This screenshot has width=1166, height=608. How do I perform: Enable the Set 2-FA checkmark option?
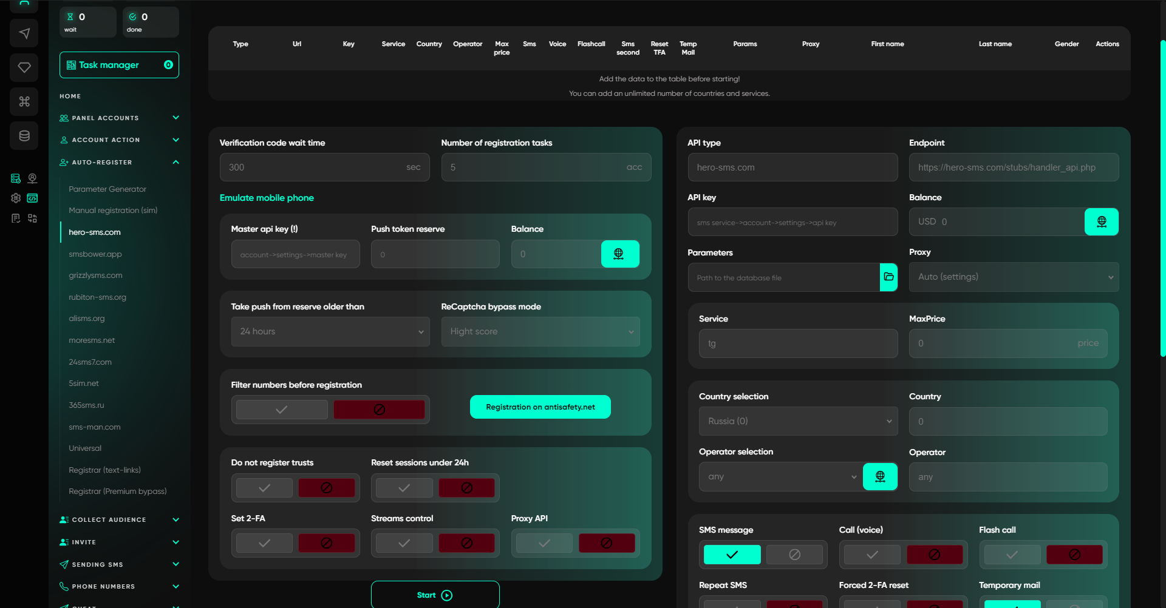tap(264, 542)
